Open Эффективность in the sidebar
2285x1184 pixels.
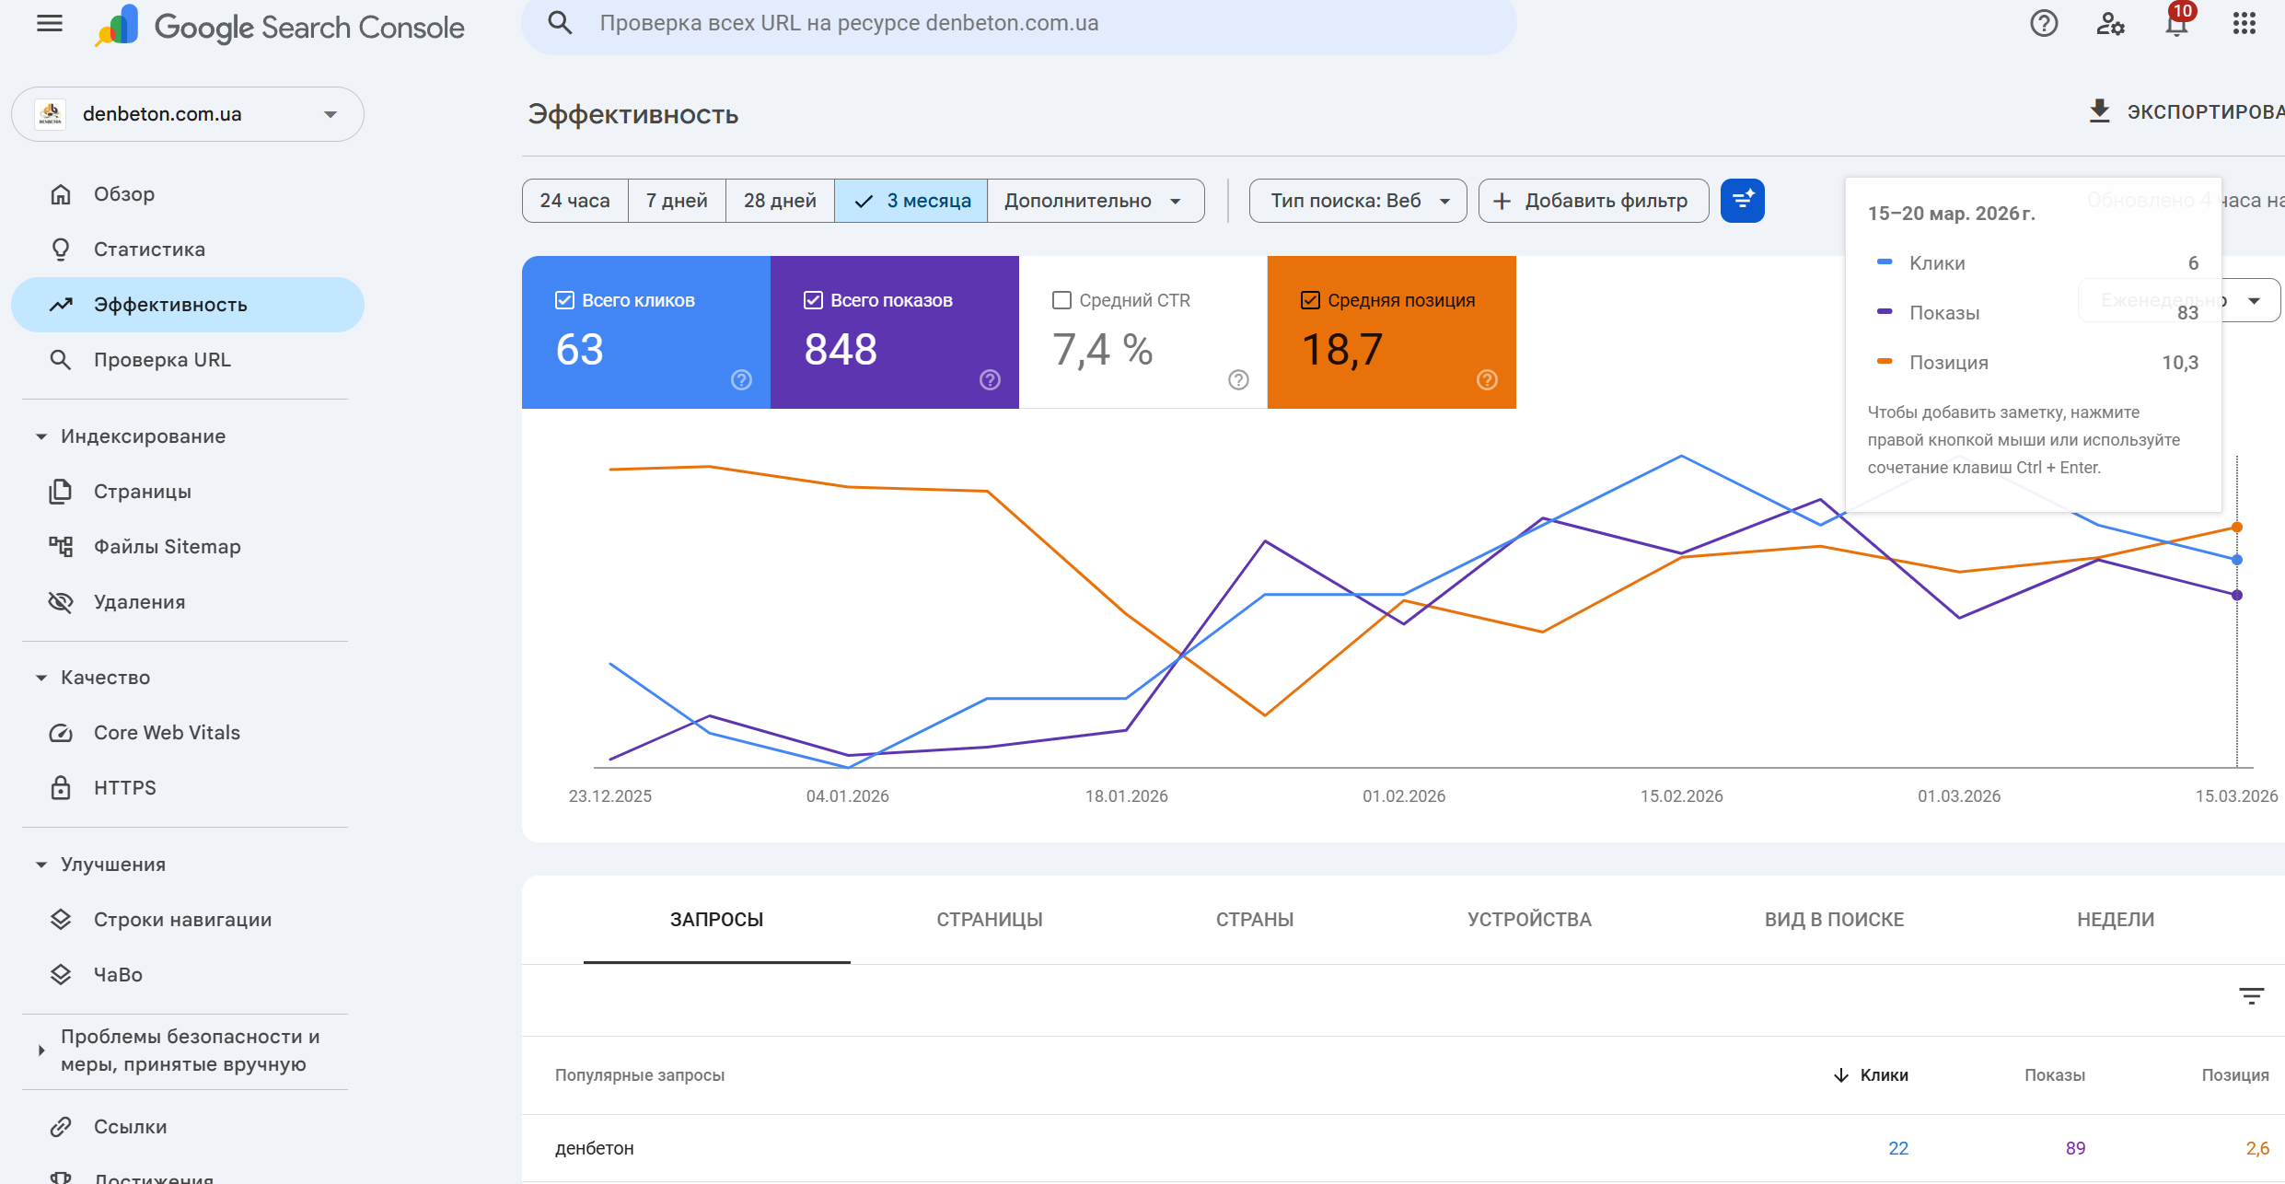click(188, 305)
